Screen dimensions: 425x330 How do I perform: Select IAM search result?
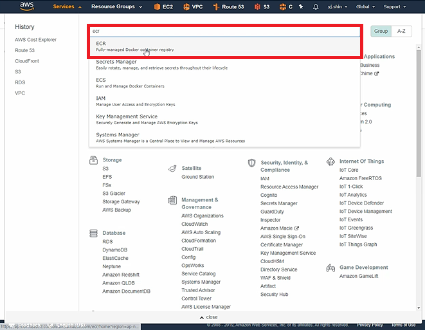point(224,101)
